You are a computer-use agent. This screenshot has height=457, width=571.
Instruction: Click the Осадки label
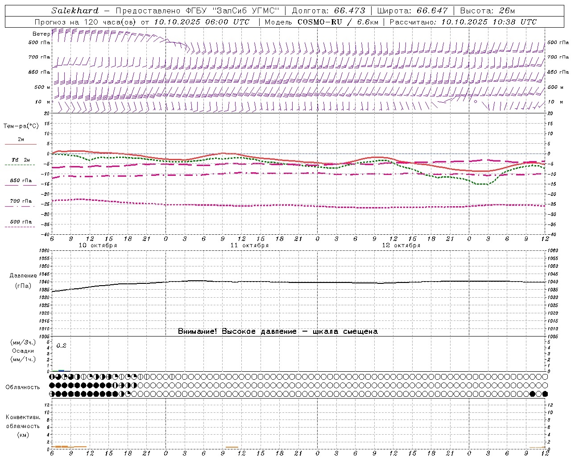[23, 351]
